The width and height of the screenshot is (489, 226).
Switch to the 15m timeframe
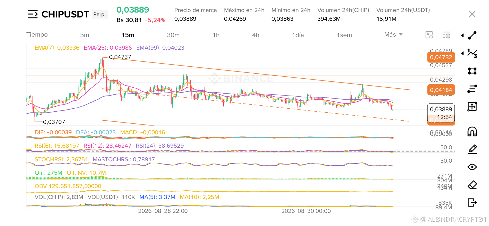click(x=128, y=35)
